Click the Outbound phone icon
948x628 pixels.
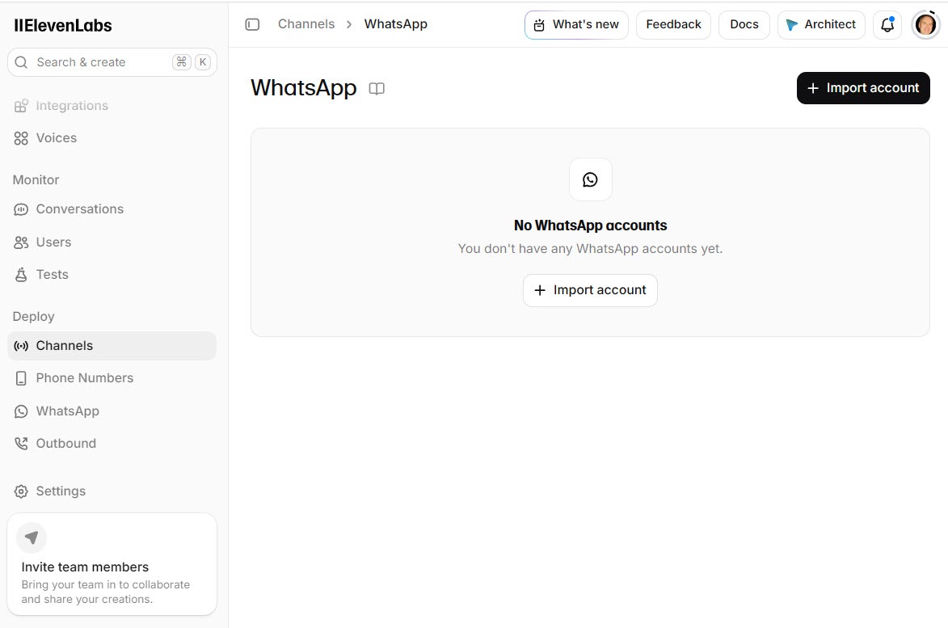pos(21,444)
